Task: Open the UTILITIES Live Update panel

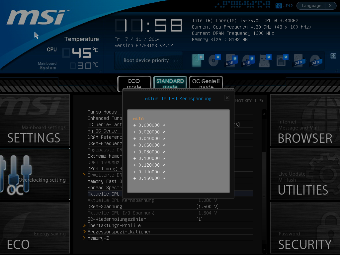Action: click(305, 174)
